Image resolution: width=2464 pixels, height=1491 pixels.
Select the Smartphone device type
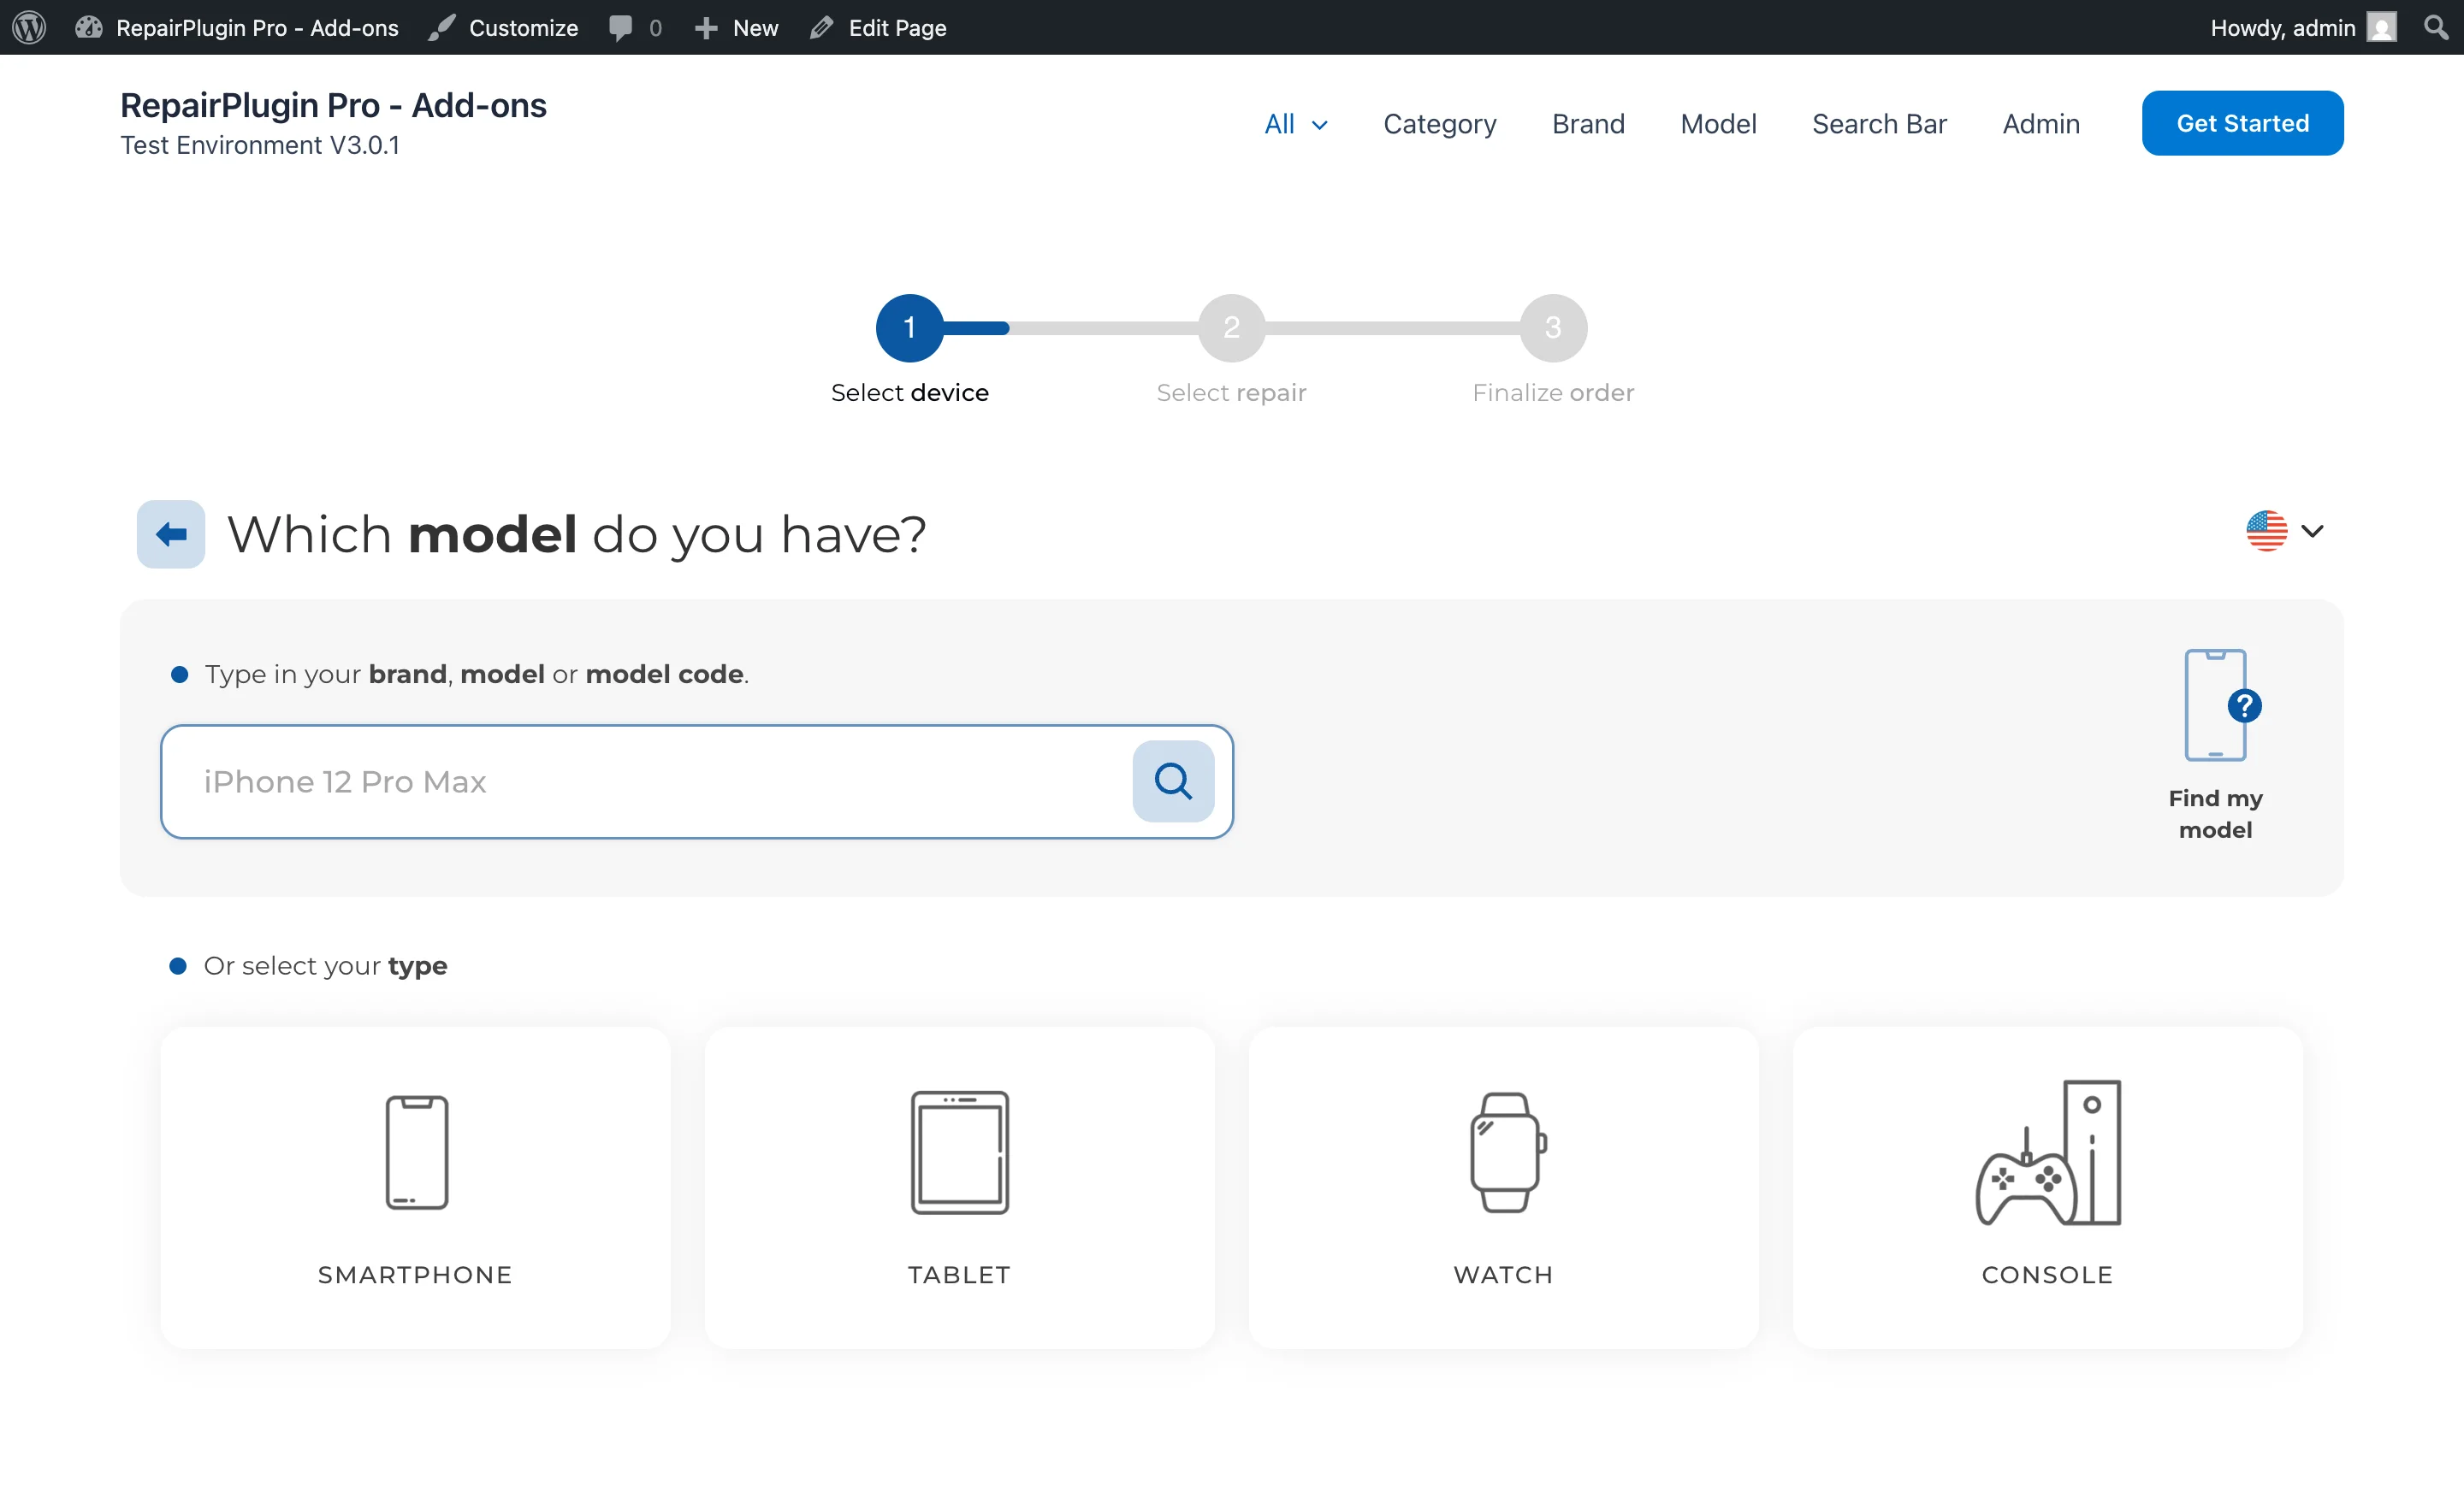click(415, 1186)
